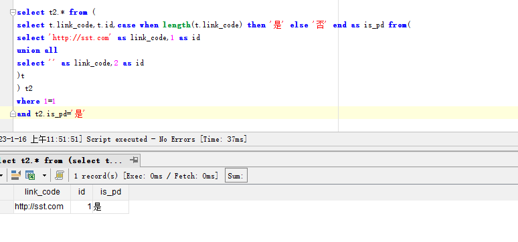This screenshot has height=242, width=518.
Task: Click the row selector left of http://sst.com
Action: (7, 207)
